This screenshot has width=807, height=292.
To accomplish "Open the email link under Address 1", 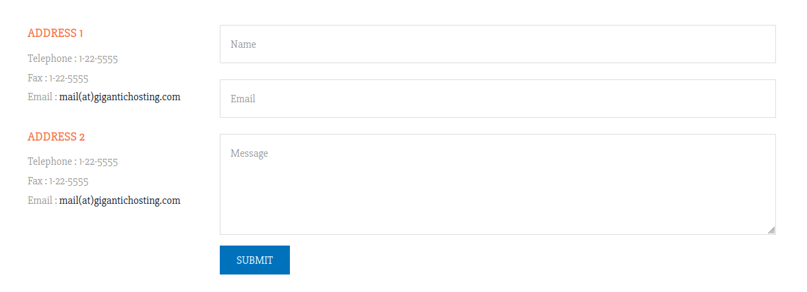I will 119,97.
